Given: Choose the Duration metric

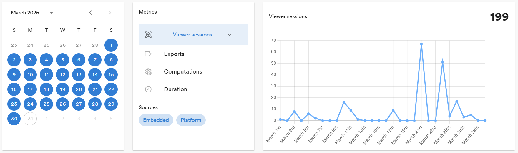Looking at the screenshot, I should (x=175, y=89).
